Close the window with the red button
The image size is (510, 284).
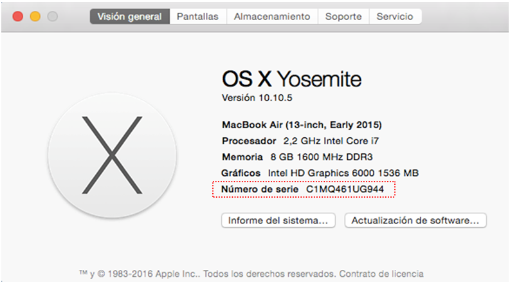coord(18,16)
